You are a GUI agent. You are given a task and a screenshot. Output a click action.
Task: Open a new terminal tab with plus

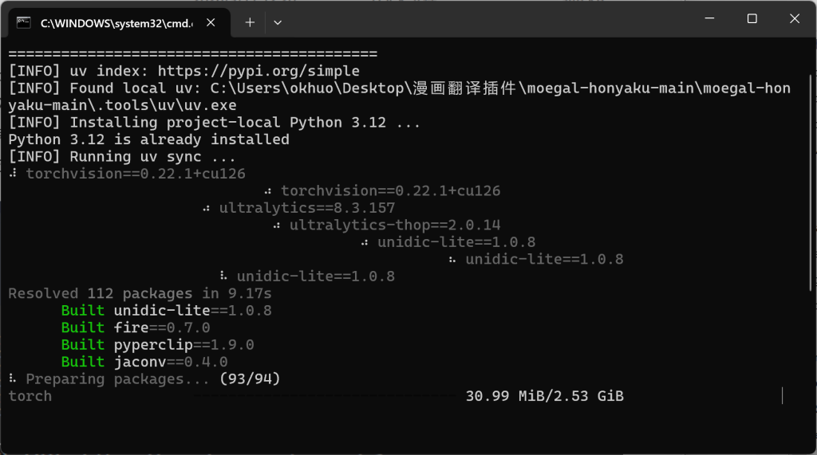click(250, 22)
